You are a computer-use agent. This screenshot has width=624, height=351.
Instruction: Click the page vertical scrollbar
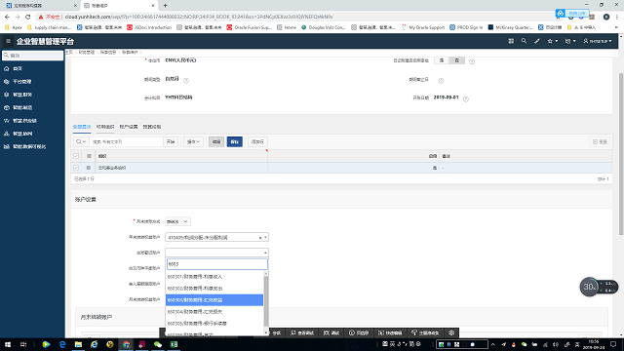tap(621, 154)
